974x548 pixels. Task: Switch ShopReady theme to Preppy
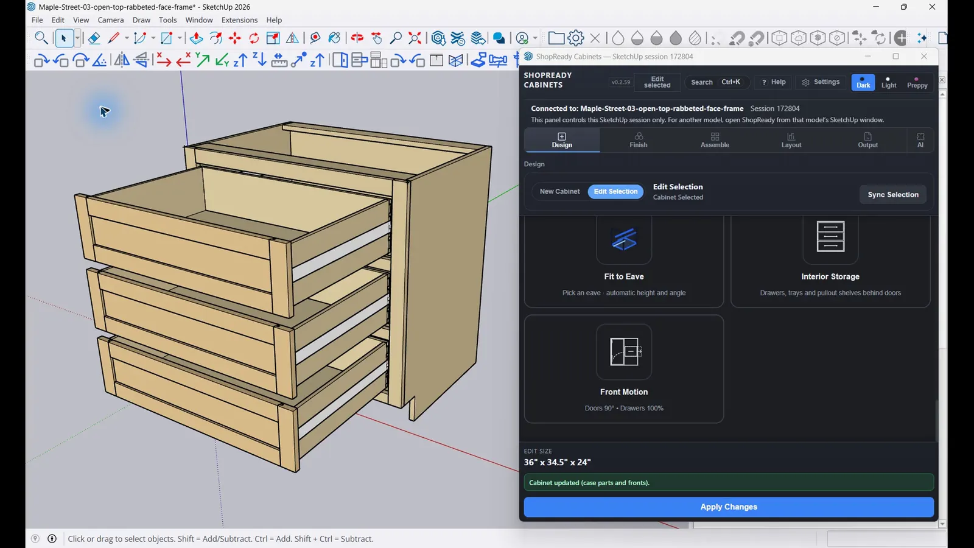coord(917,82)
